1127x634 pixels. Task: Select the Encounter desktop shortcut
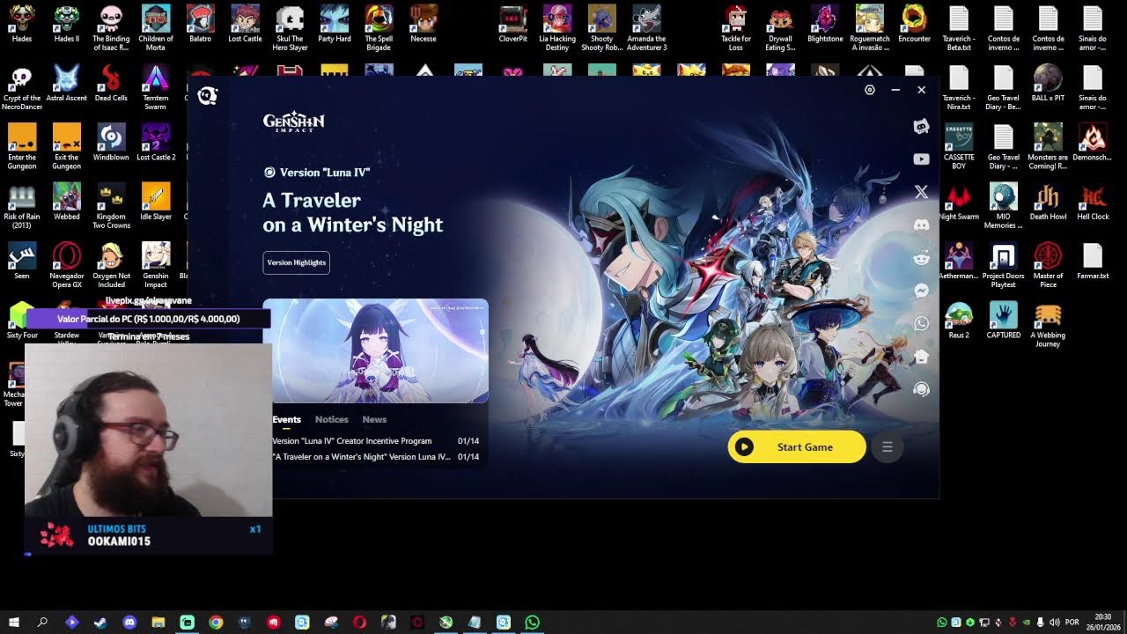pos(914,25)
